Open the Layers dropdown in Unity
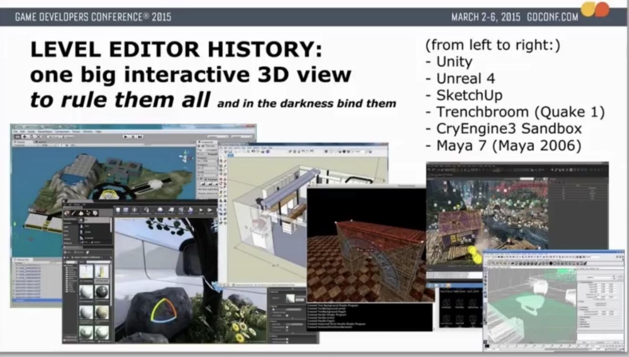This screenshot has height=357, width=629. [x=217, y=137]
